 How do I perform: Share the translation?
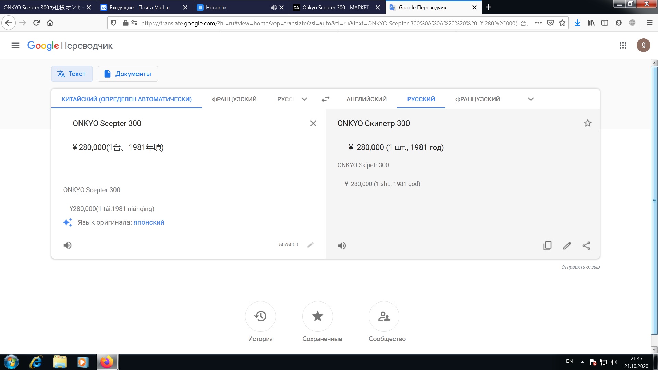pos(586,246)
